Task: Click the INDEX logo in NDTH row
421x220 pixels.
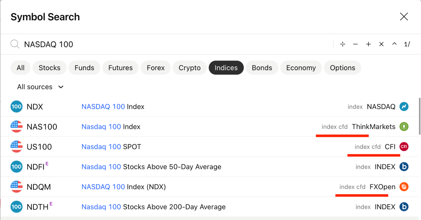Action: tap(404, 207)
